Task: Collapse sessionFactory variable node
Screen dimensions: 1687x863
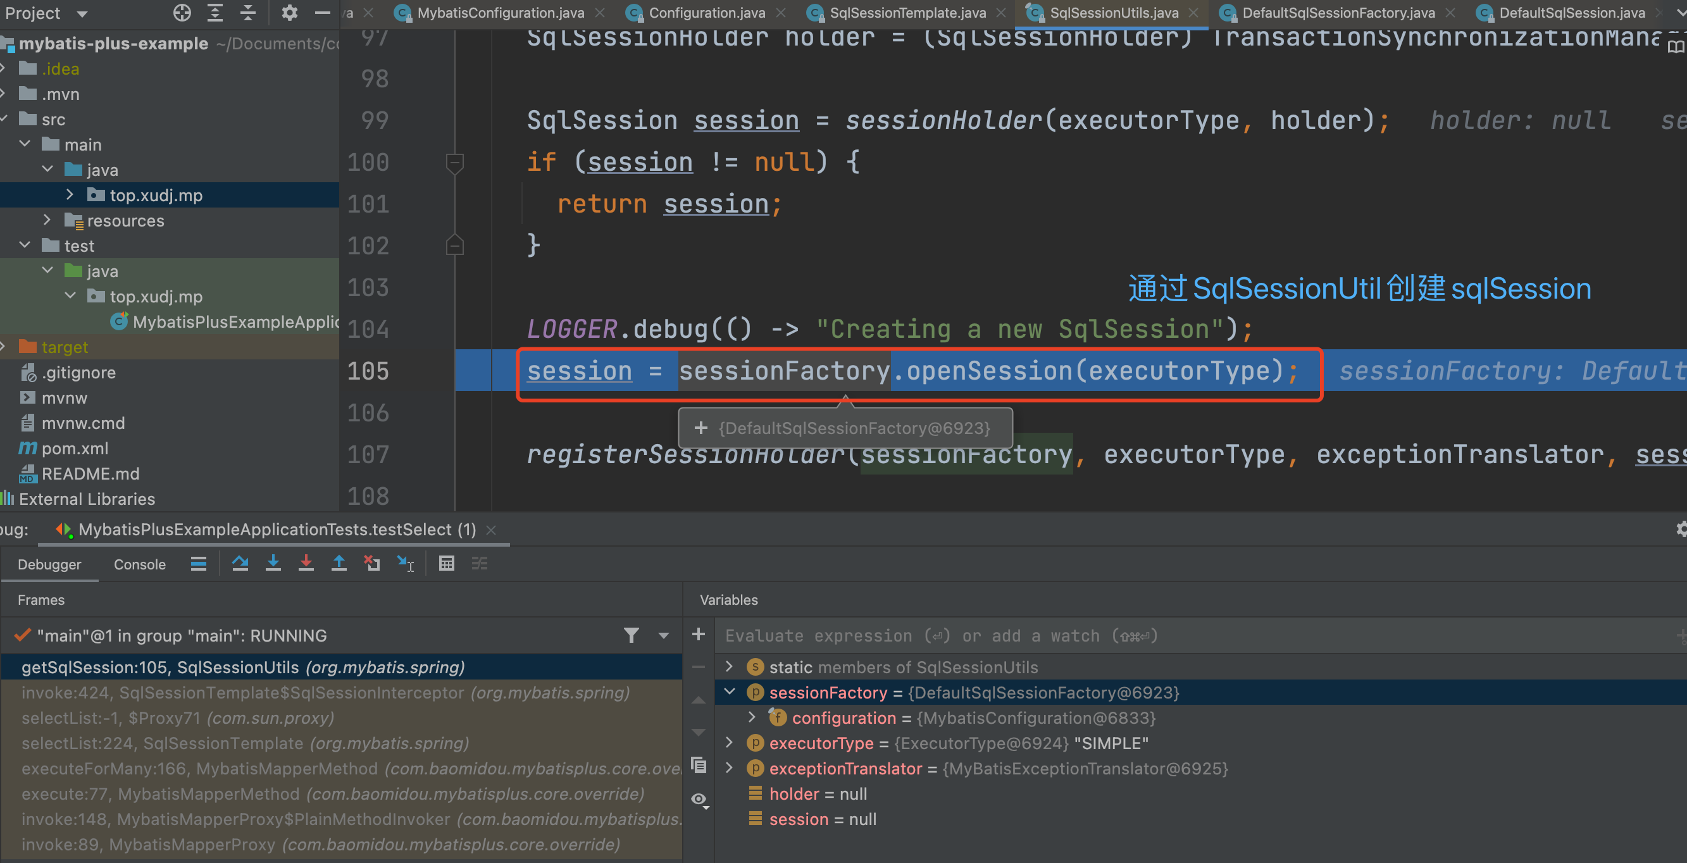Action: [x=730, y=692]
